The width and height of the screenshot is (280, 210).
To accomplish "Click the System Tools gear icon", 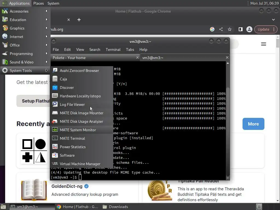I will click(5, 71).
